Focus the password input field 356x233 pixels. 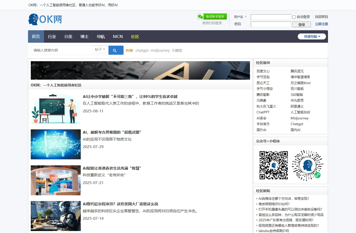tap(271, 24)
